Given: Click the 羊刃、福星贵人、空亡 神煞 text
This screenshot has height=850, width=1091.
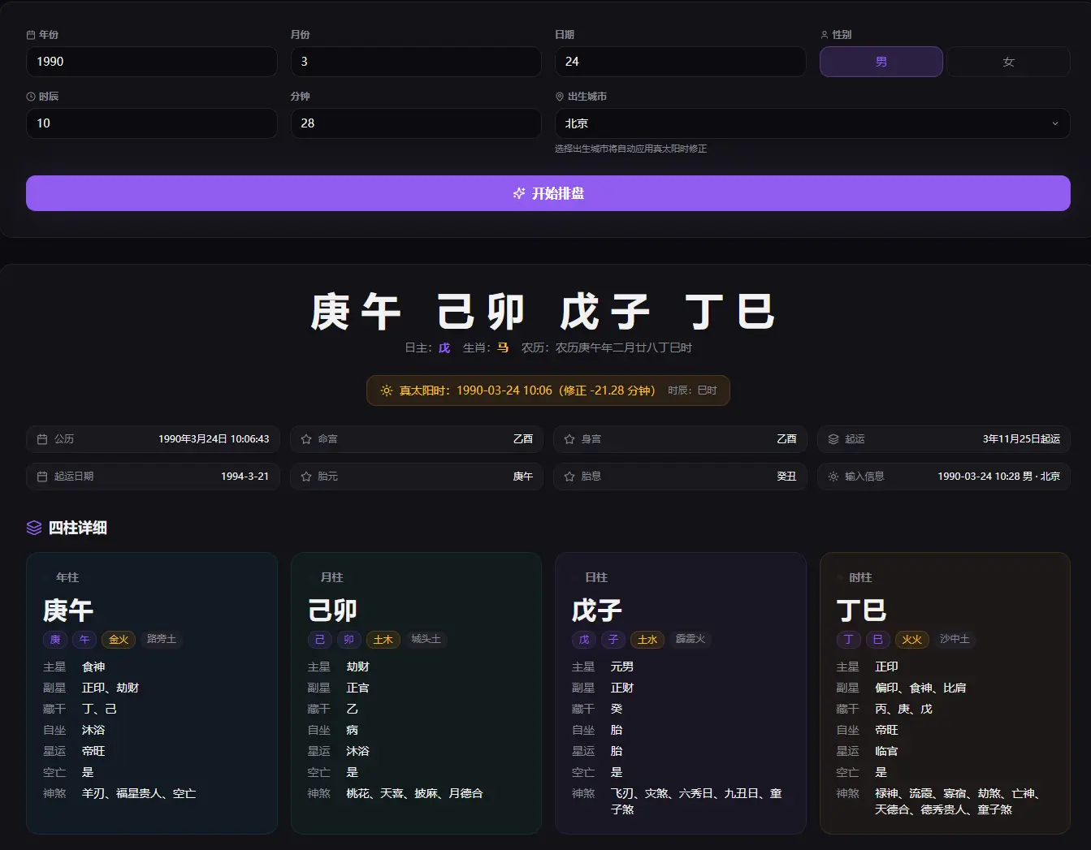Looking at the screenshot, I should point(139,794).
